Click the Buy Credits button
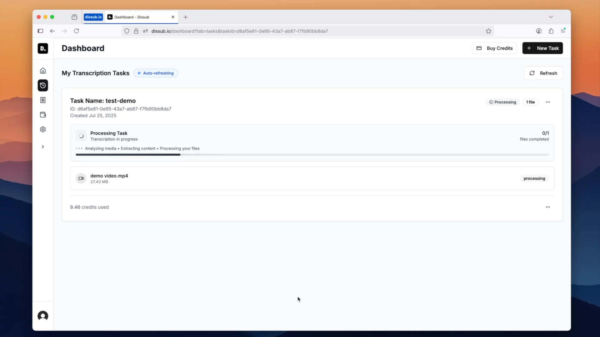This screenshot has height=337, width=600. click(x=494, y=48)
